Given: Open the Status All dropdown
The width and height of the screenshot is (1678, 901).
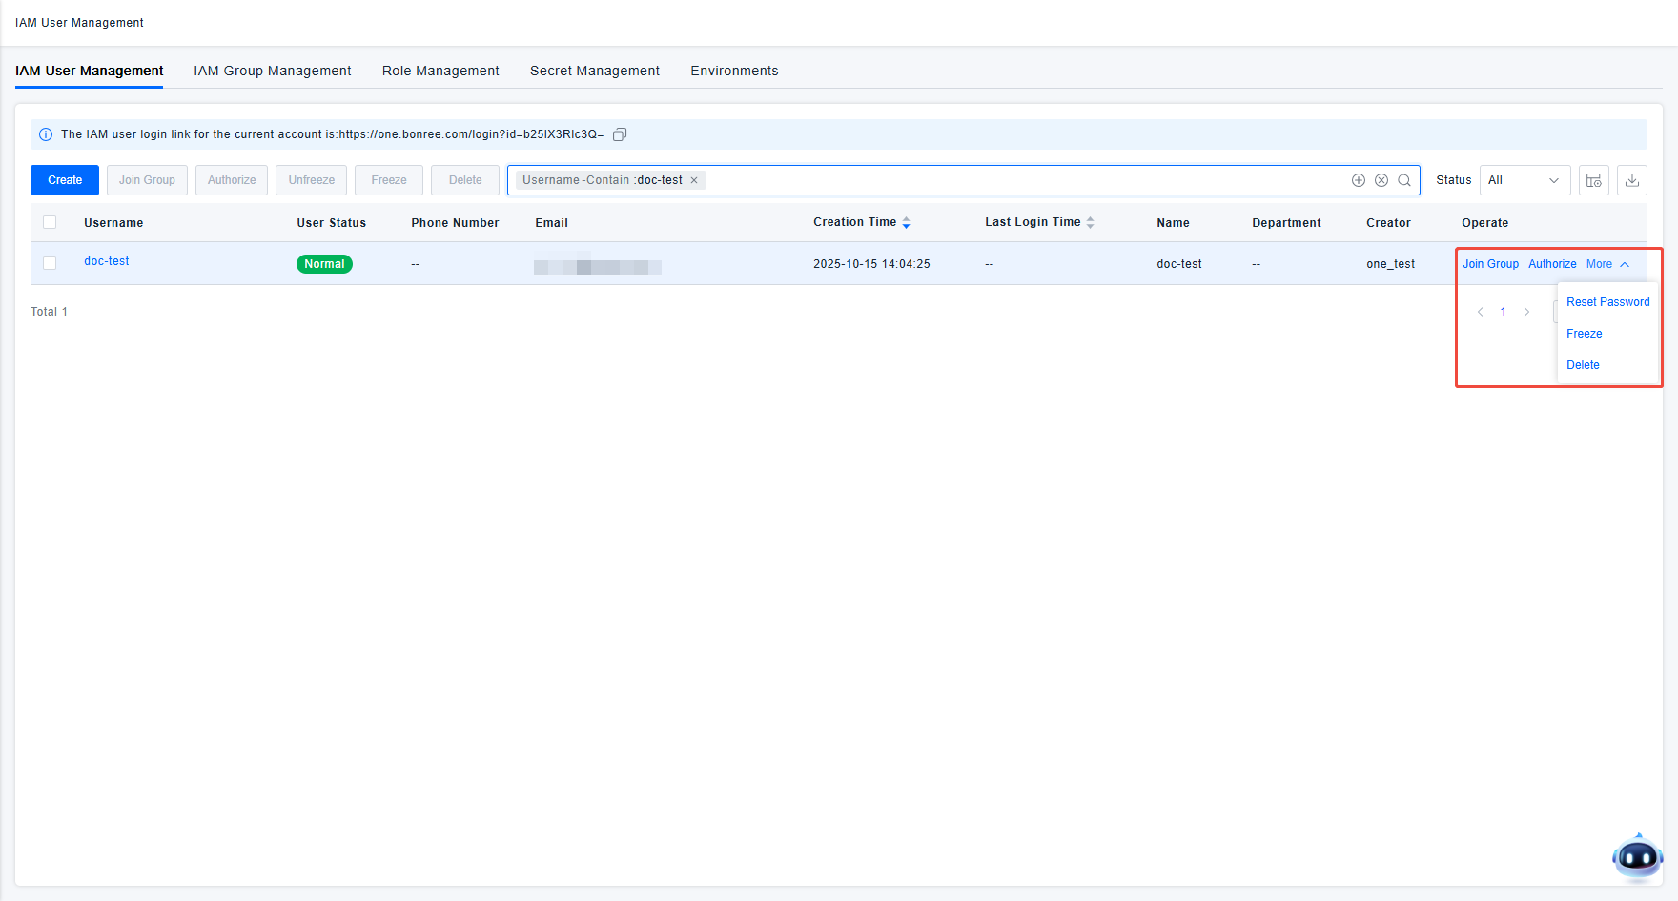Looking at the screenshot, I should coord(1524,180).
